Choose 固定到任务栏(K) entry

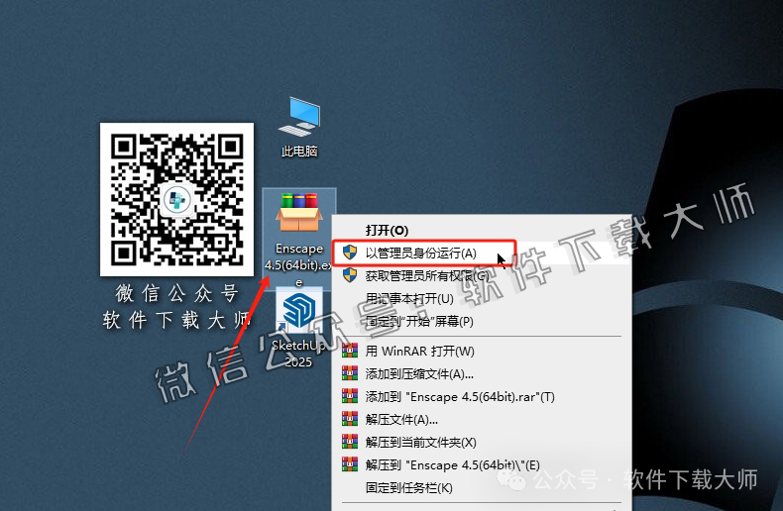point(482,487)
